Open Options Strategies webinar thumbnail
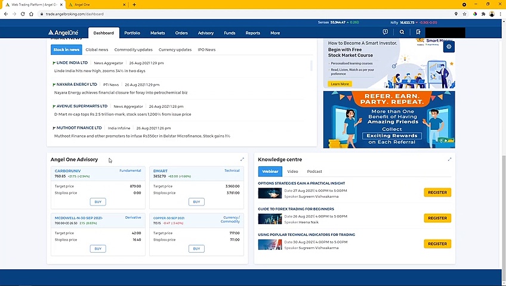Image resolution: width=506 pixels, height=286 pixels. click(x=270, y=193)
